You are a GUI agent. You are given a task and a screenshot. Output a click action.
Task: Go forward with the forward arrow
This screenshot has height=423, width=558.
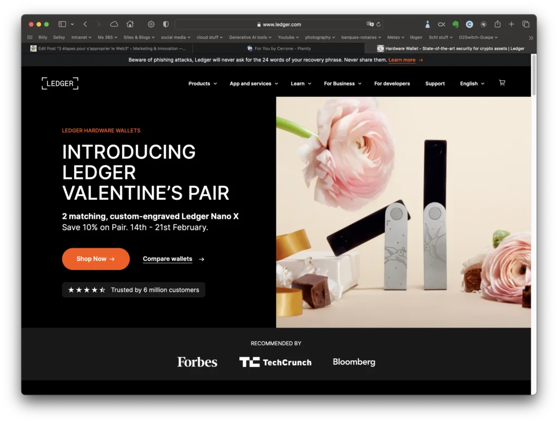tap(99, 24)
